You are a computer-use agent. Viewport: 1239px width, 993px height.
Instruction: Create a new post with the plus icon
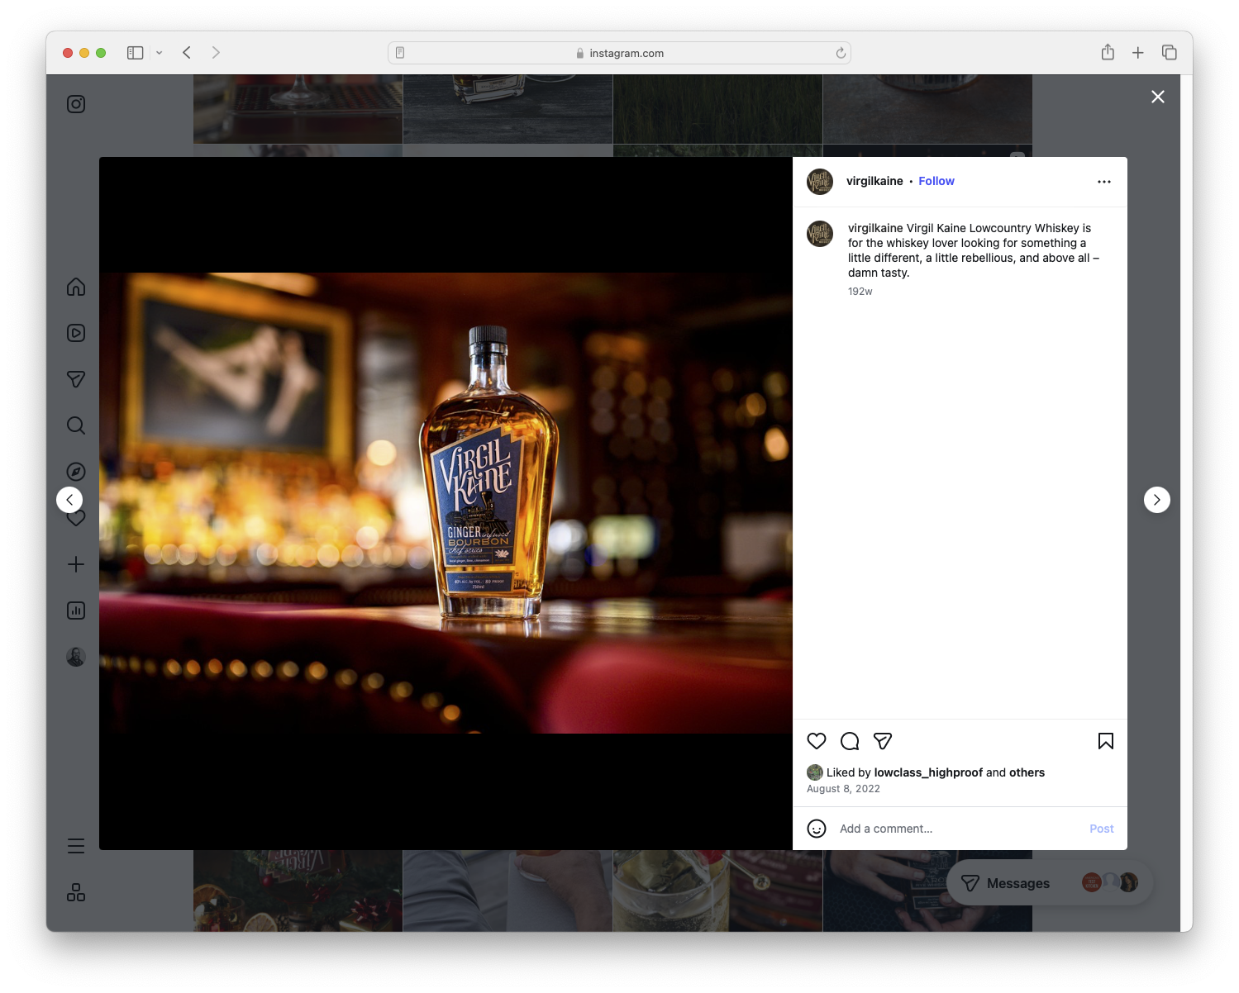[x=75, y=564]
